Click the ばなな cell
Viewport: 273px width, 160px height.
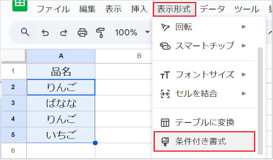click(61, 103)
